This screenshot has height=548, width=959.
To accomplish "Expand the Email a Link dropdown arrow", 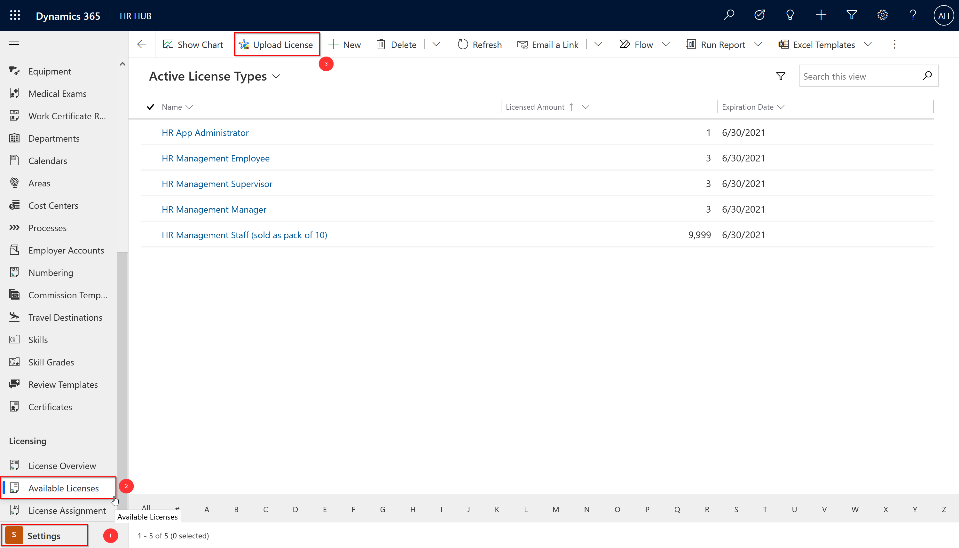I will (598, 44).
